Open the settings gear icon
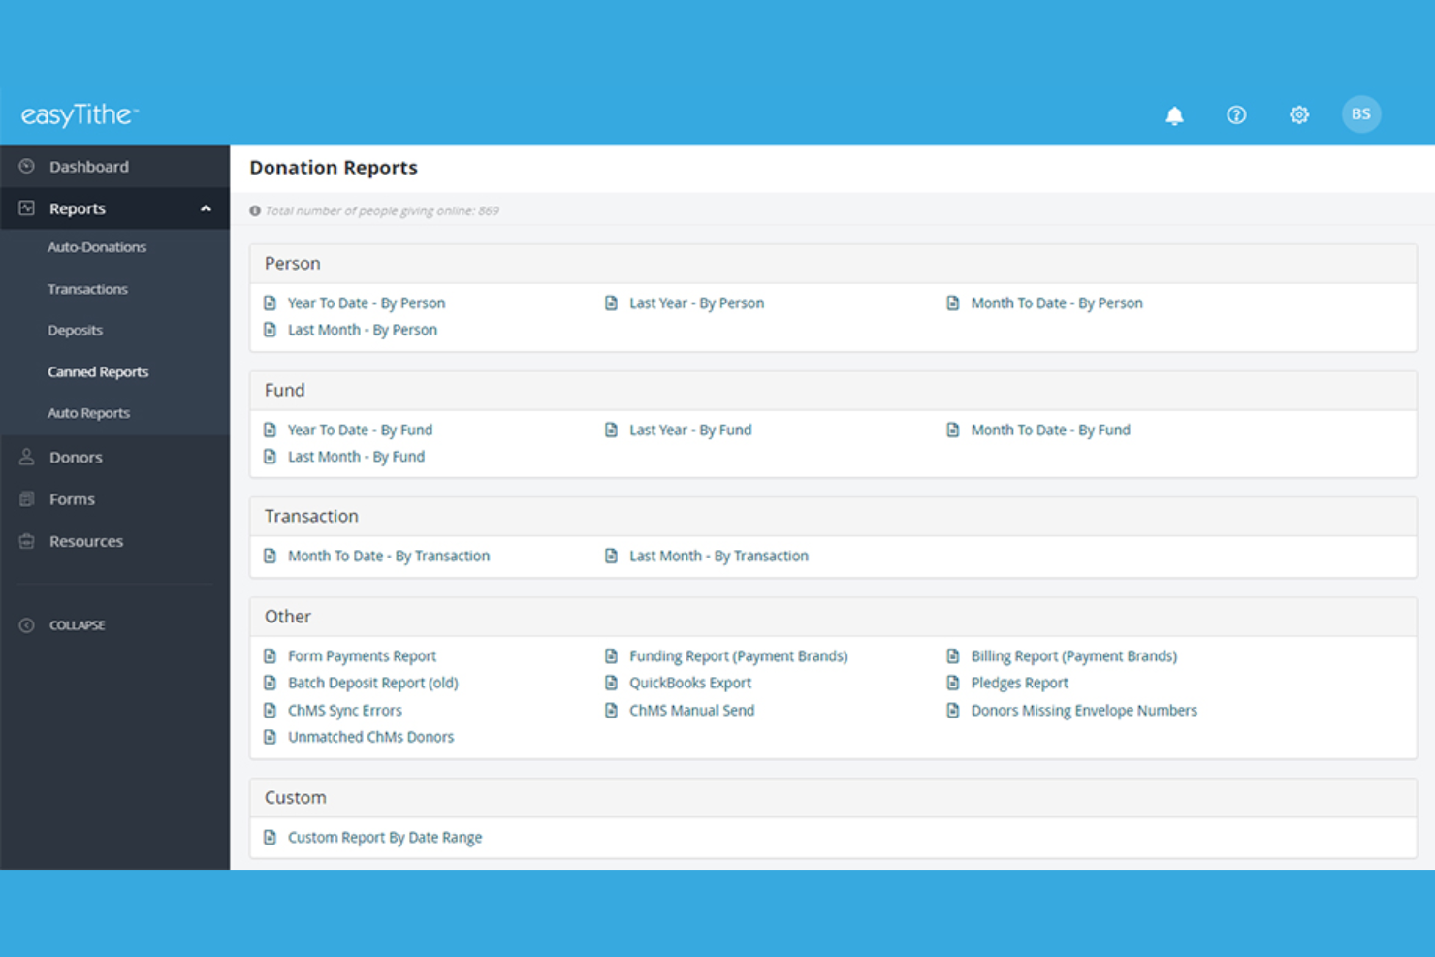Image resolution: width=1435 pixels, height=957 pixels. pyautogui.click(x=1298, y=114)
